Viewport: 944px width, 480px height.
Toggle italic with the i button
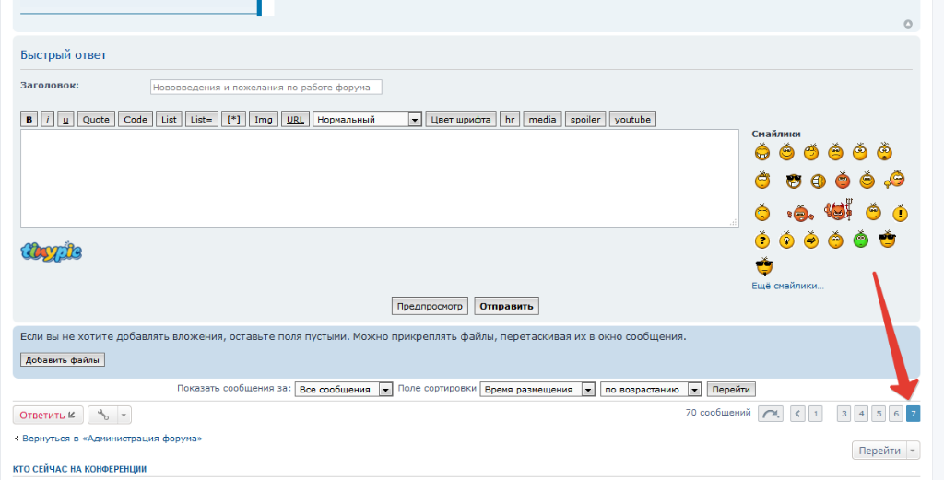[48, 120]
